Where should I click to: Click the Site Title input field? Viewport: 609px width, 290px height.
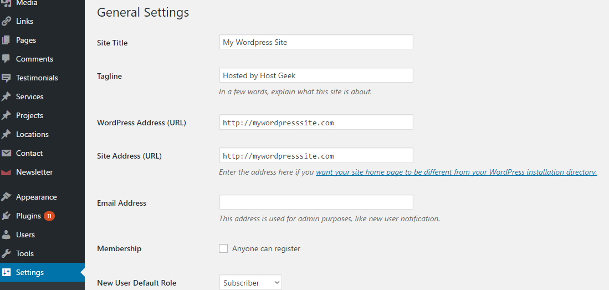tap(316, 42)
